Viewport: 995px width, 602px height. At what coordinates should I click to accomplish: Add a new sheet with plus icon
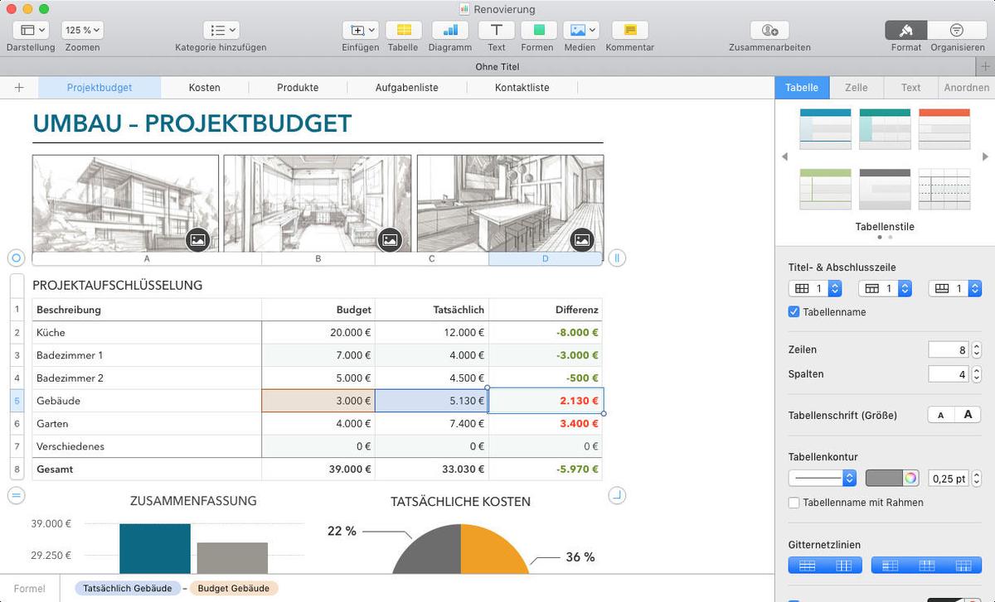pos(19,87)
